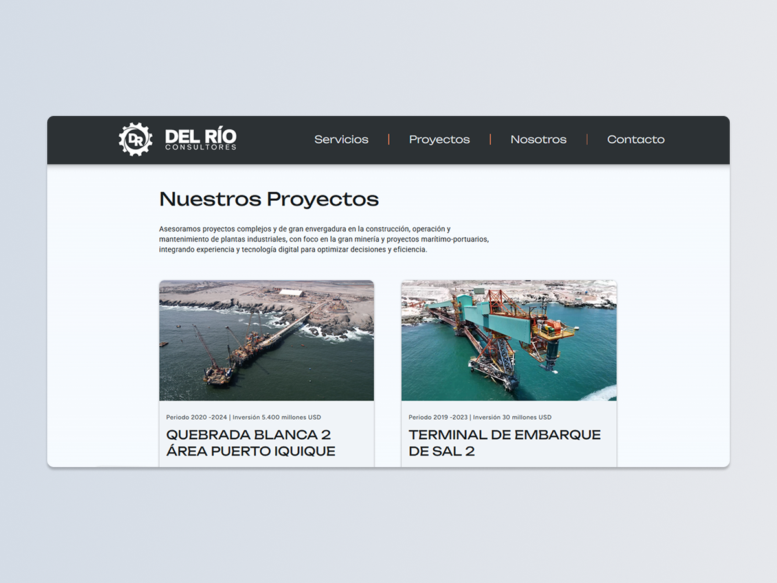
Task: Click the orange divider between Nosotros and Contacto
Action: pos(587,139)
